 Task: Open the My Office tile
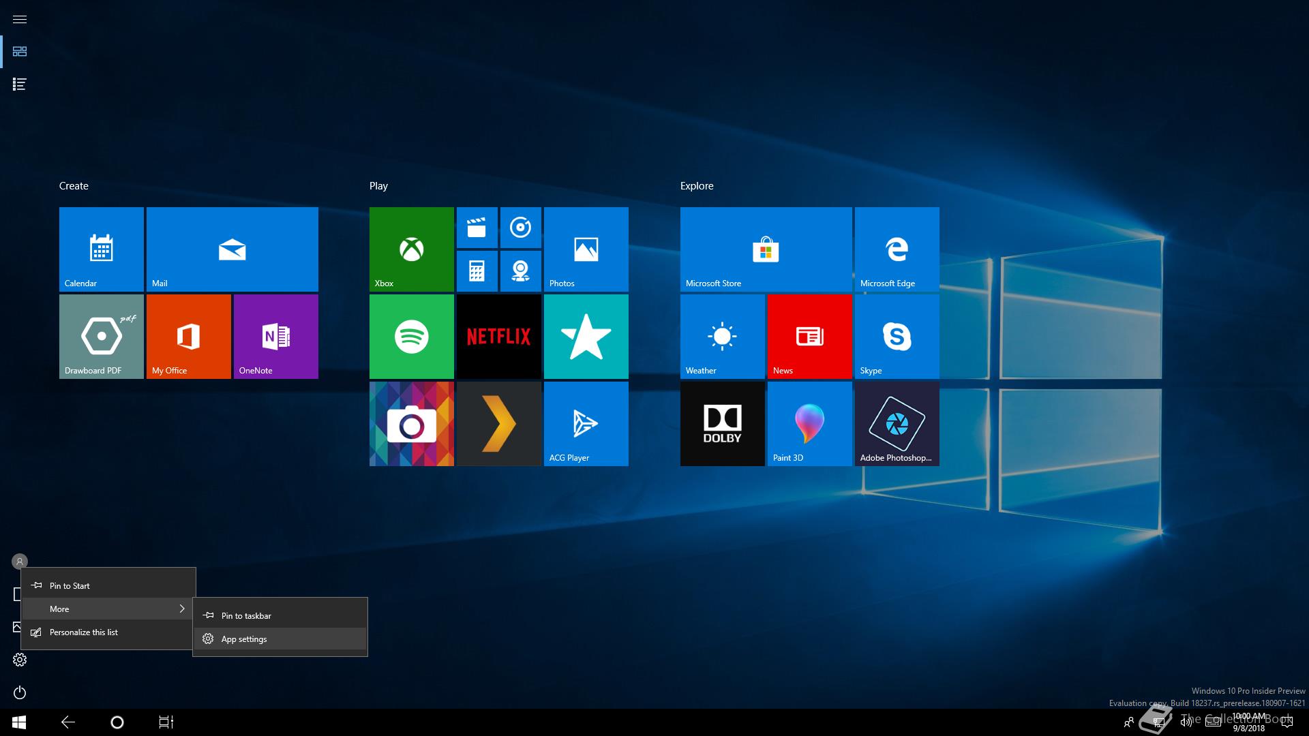[x=189, y=337]
